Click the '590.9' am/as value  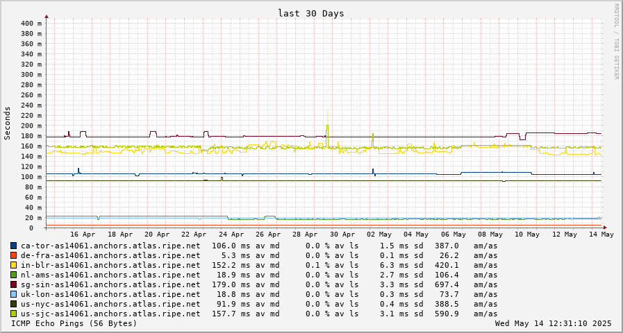(447, 314)
